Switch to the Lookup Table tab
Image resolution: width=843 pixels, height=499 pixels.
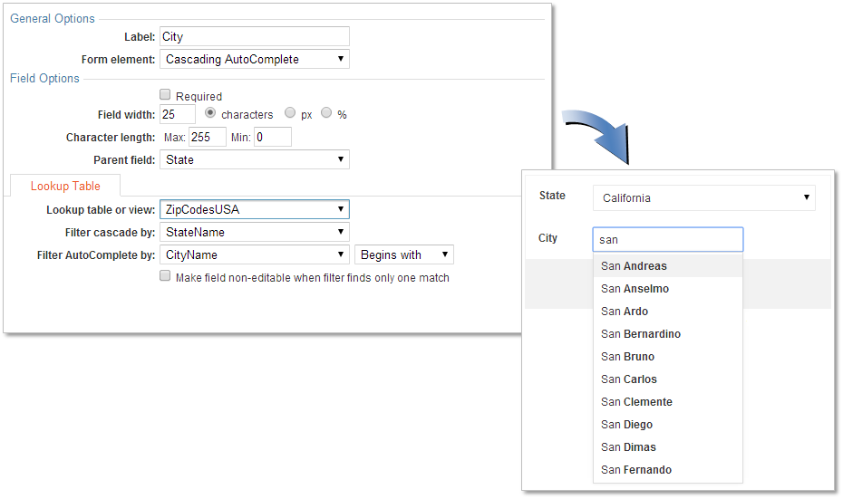[x=65, y=186]
